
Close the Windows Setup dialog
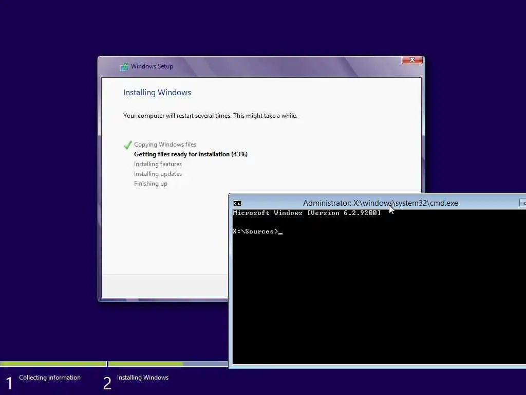(x=412, y=60)
